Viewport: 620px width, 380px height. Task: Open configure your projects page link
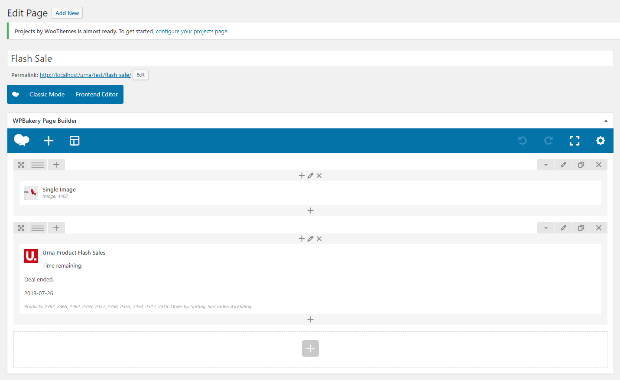pyautogui.click(x=192, y=31)
